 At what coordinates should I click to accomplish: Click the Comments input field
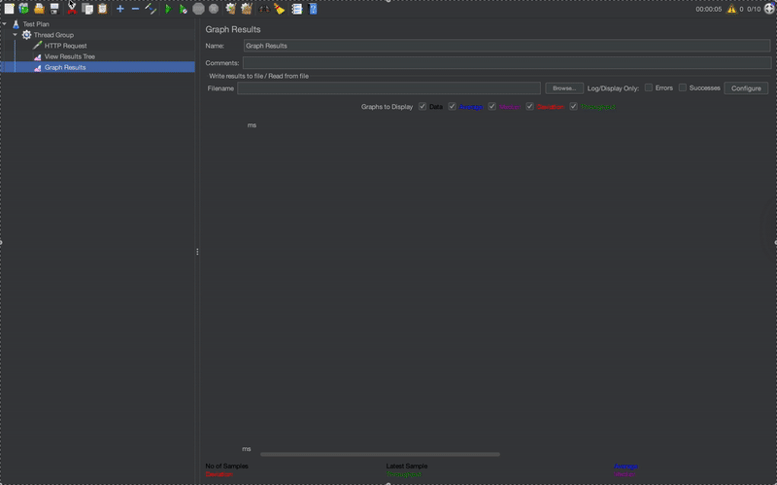pos(507,63)
